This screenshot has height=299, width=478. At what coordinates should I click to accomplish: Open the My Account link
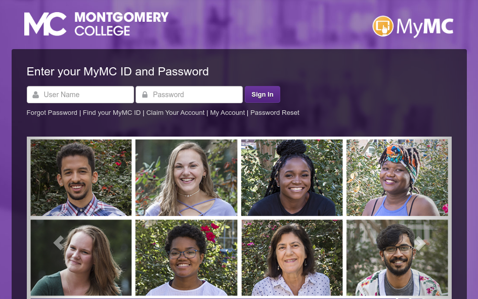(228, 113)
